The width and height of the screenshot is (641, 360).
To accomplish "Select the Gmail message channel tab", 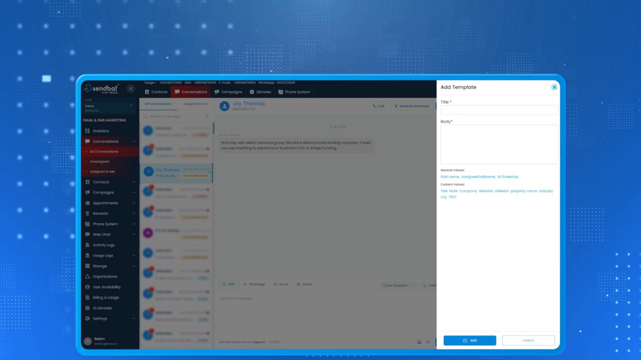I will pos(304,284).
